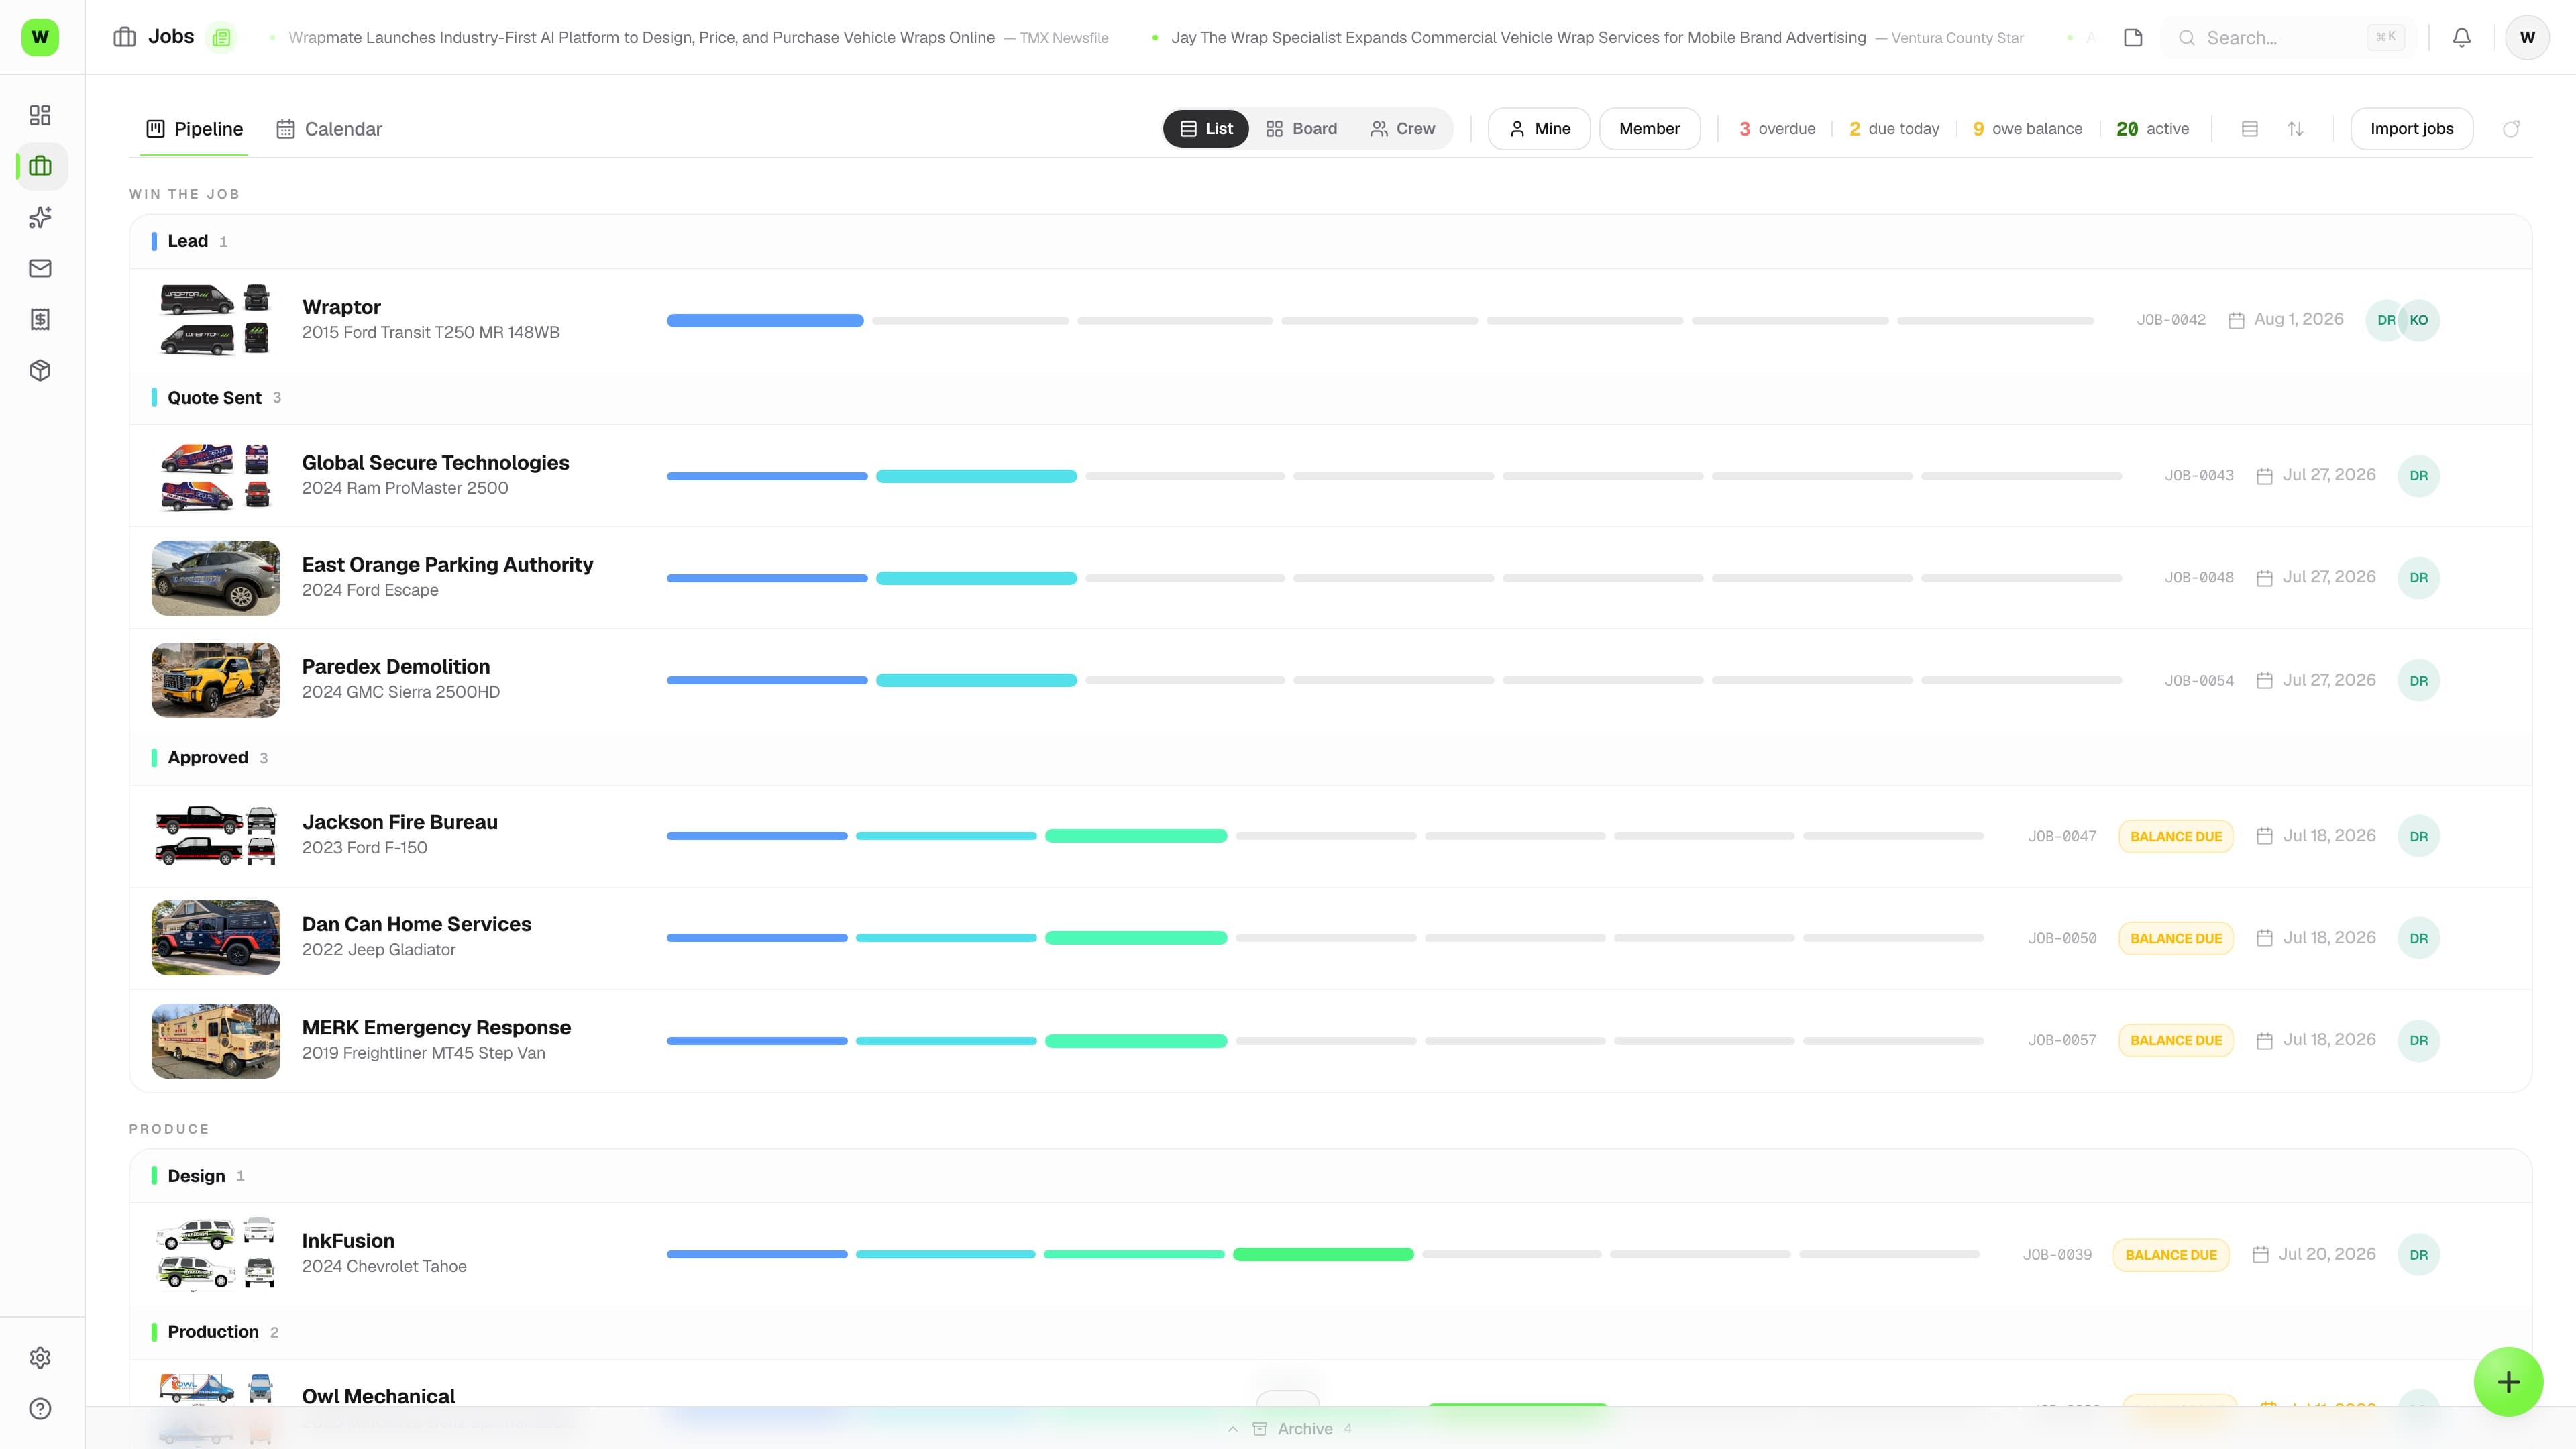Open the W user avatar menu
The image size is (2576, 1449).
(2527, 37)
